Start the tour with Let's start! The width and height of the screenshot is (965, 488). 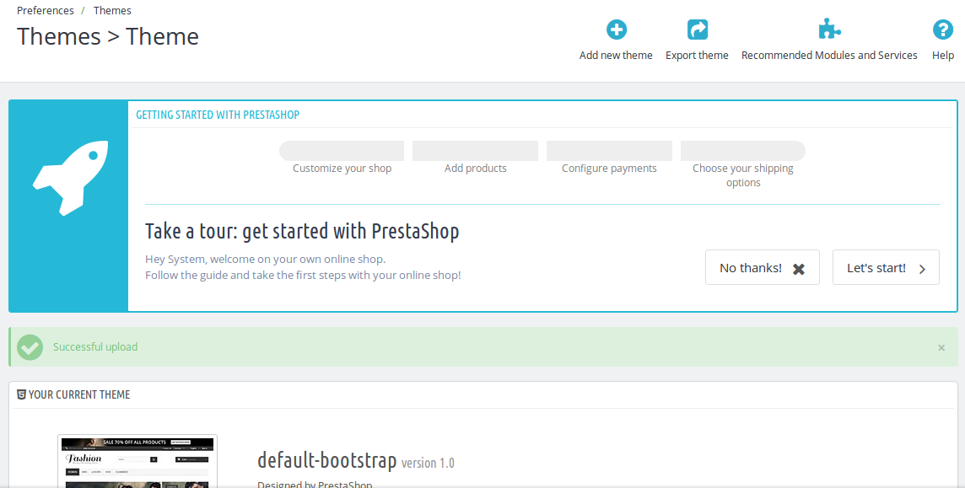tap(887, 267)
